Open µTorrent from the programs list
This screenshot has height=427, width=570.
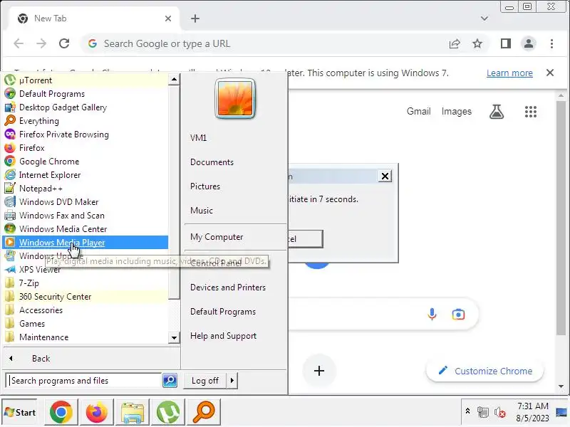coord(85,80)
